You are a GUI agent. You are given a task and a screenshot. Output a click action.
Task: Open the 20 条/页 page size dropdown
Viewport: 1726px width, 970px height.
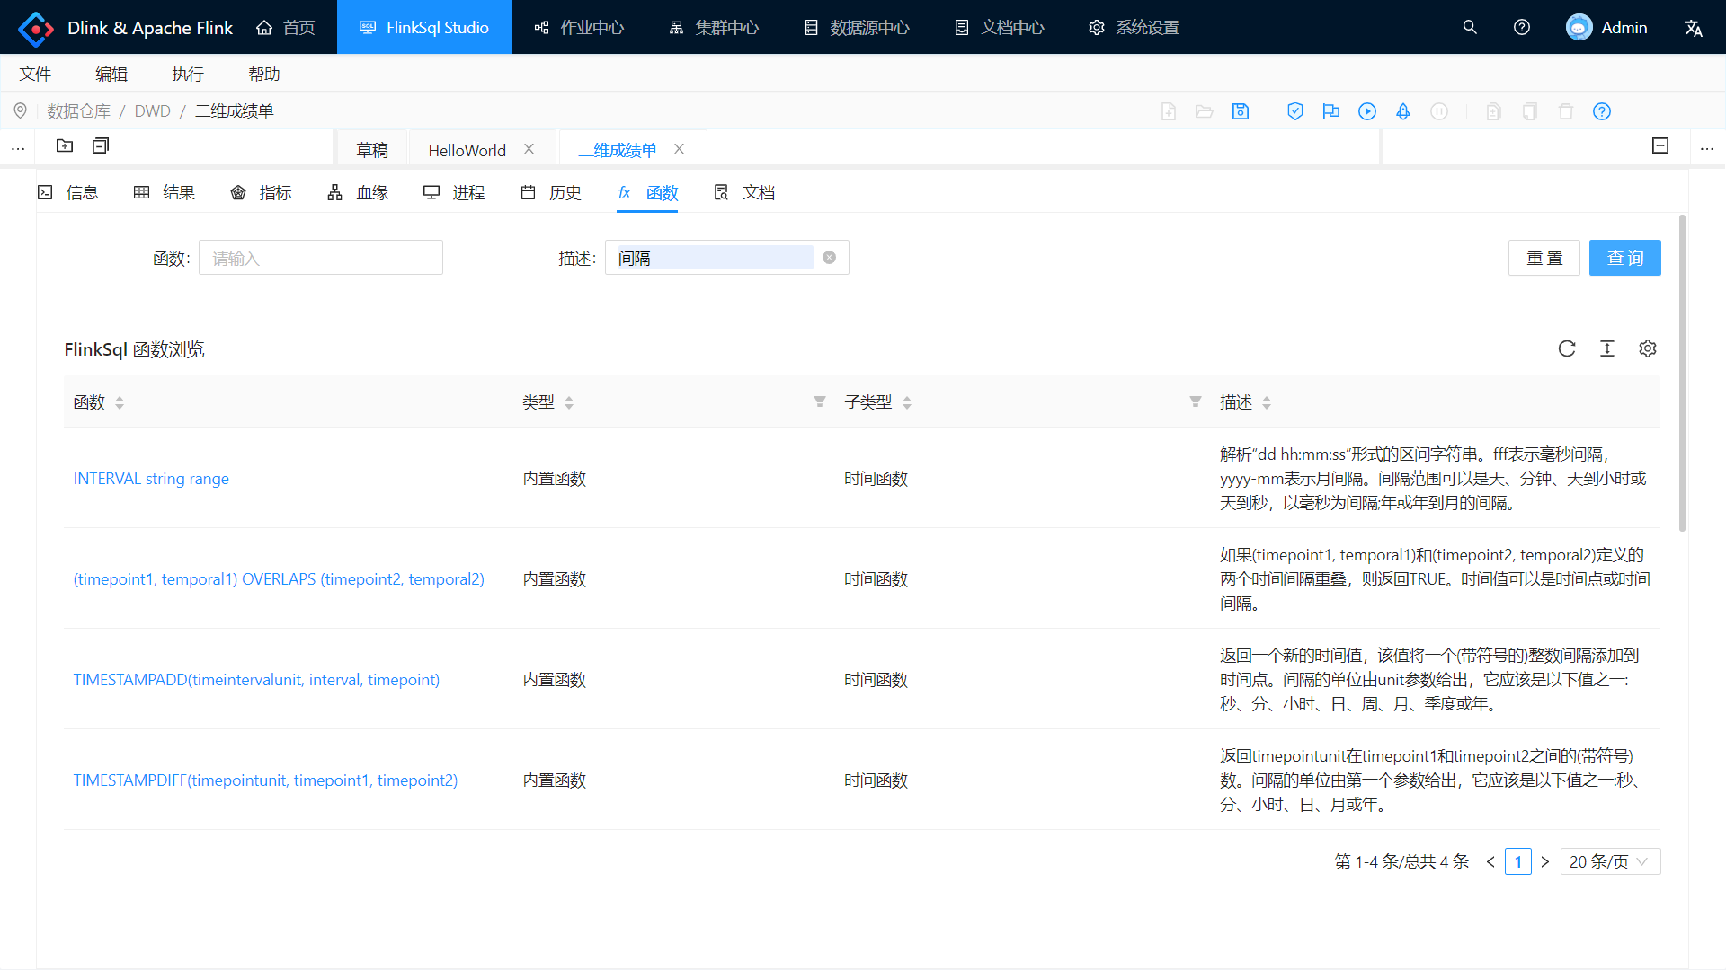pyautogui.click(x=1610, y=861)
